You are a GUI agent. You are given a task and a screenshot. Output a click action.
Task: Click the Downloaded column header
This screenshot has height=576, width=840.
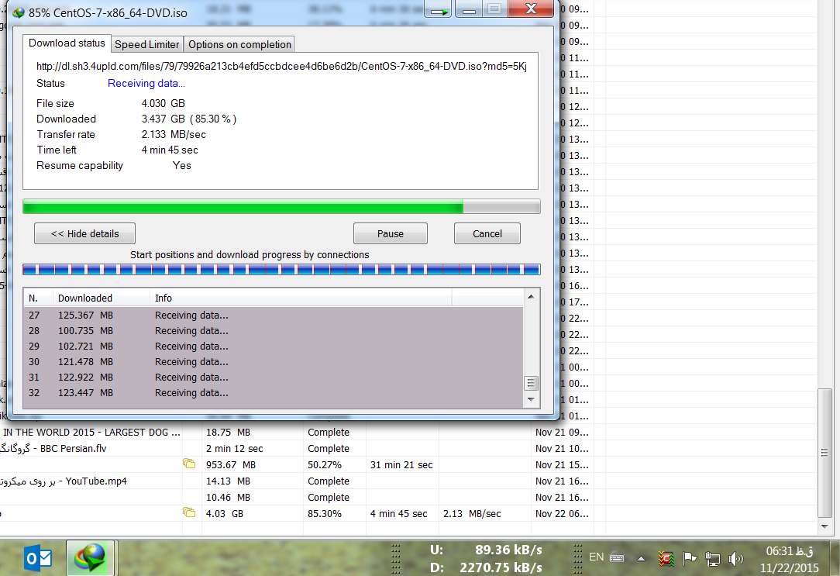[x=102, y=298]
